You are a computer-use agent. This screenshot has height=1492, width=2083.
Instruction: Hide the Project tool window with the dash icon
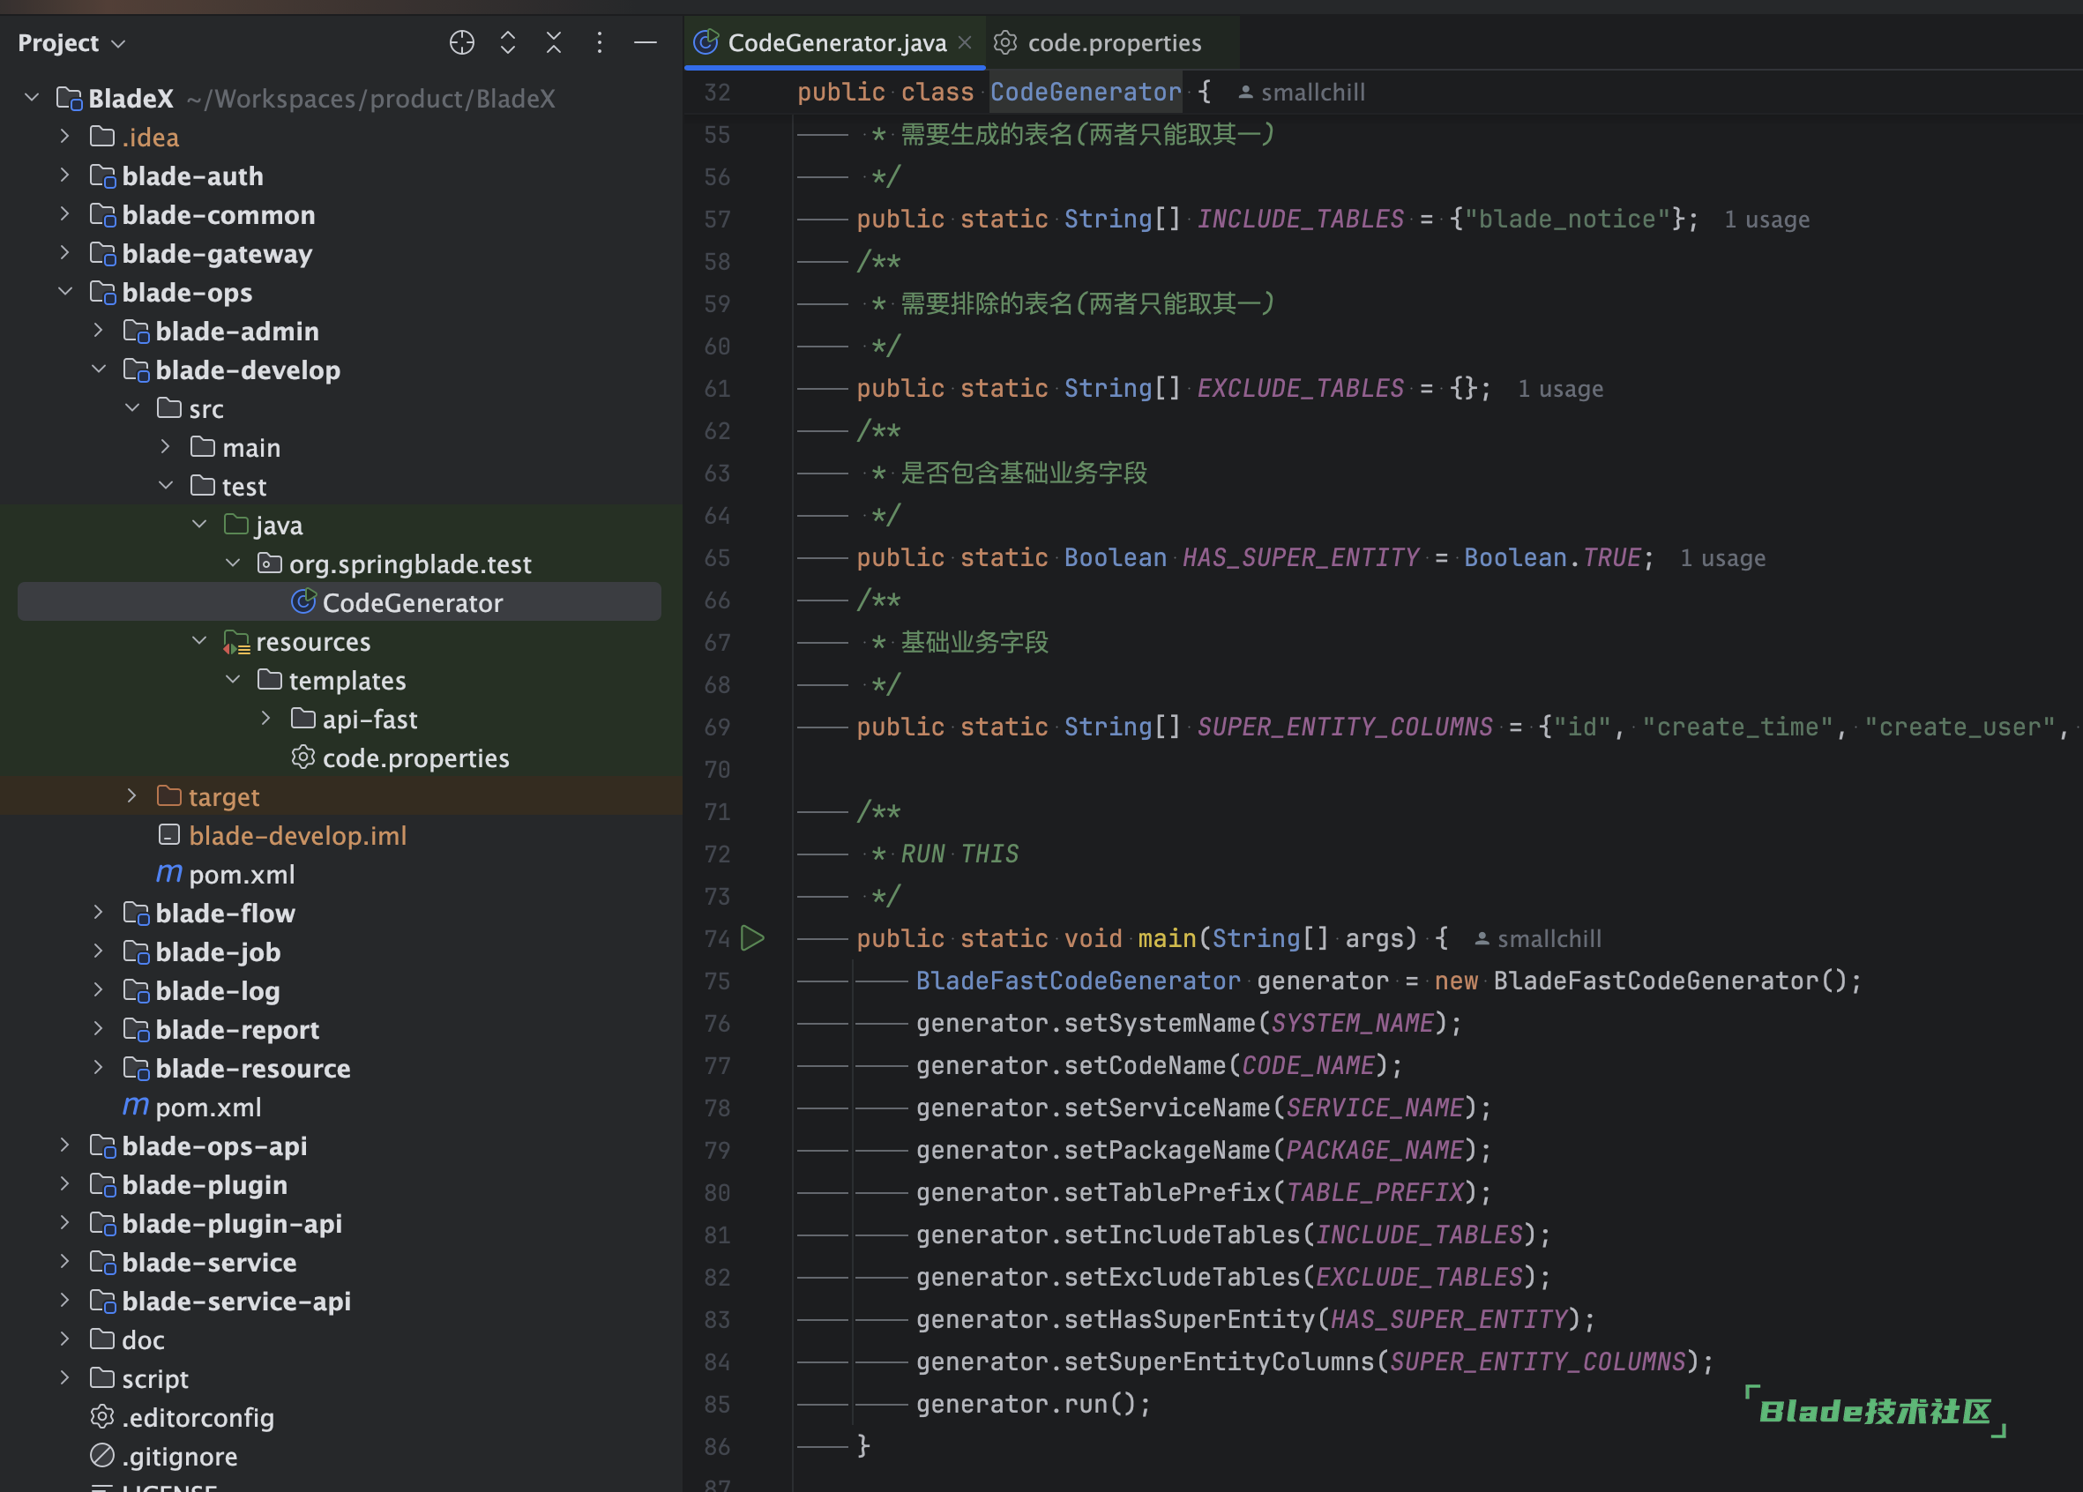point(646,42)
